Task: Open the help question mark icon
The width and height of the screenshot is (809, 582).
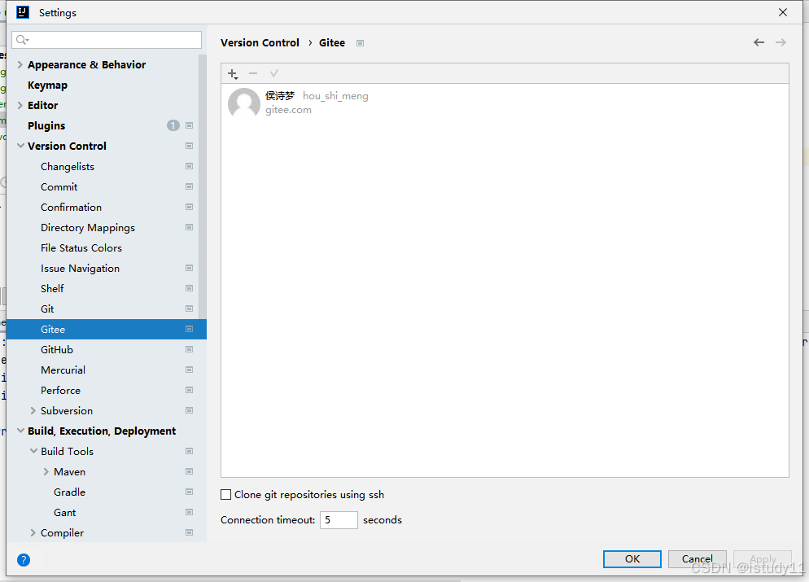Action: [24, 560]
